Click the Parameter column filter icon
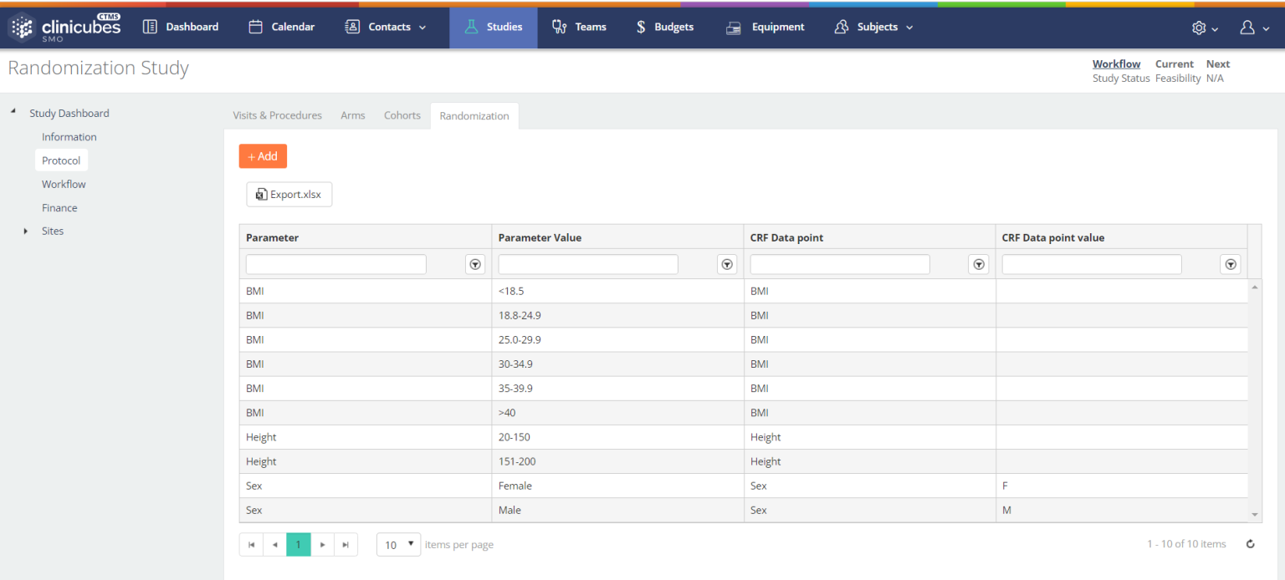This screenshot has height=580, width=1285. pos(475,264)
